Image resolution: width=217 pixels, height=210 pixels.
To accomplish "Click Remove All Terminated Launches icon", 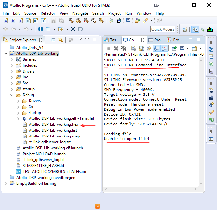I will point(124,48).
